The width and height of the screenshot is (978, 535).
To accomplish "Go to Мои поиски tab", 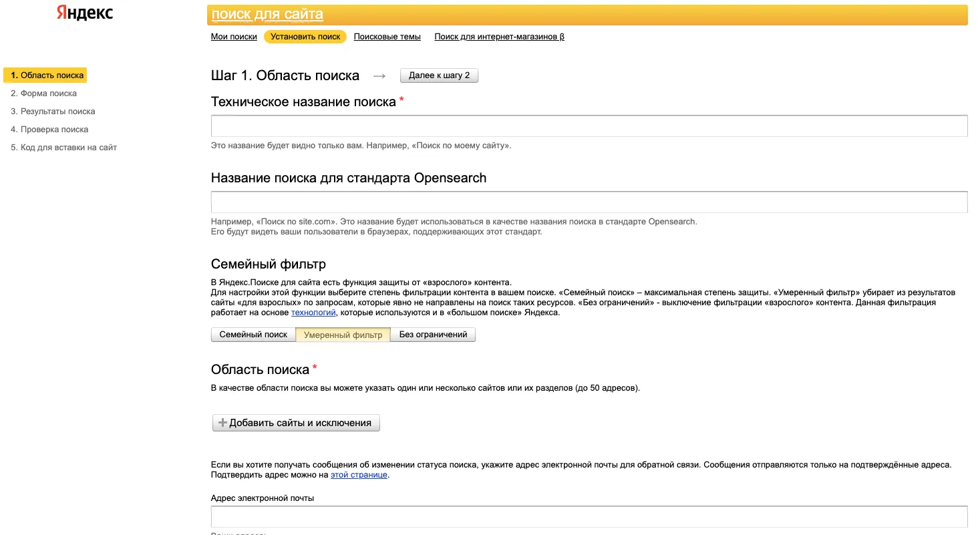I will (234, 37).
